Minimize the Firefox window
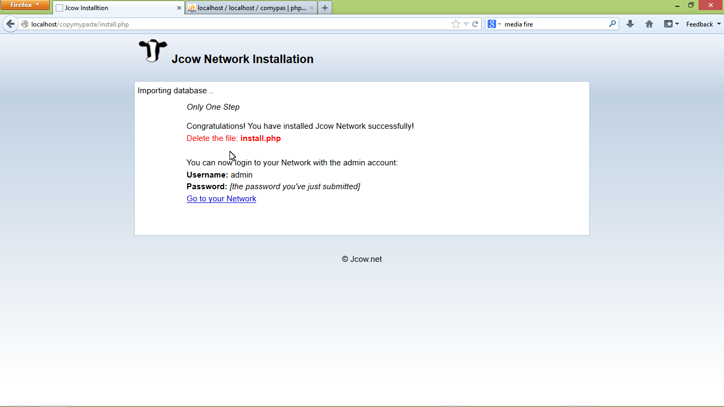The height and width of the screenshot is (407, 724). pyautogui.click(x=677, y=5)
